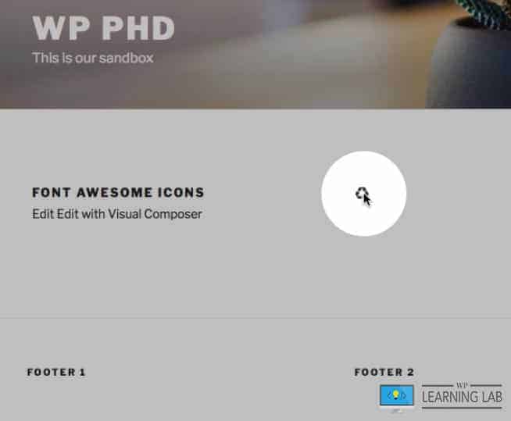Image resolution: width=511 pixels, height=421 pixels.
Task: Click the Edit link under the heading
Action: [x=43, y=214]
